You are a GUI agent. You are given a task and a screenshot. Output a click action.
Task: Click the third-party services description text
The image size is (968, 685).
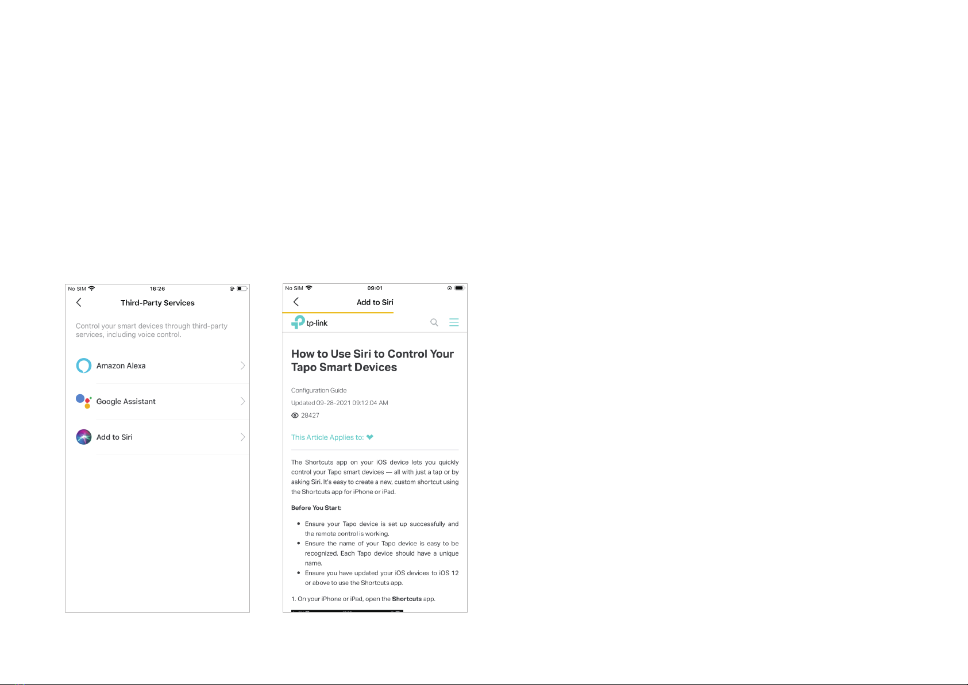152,330
